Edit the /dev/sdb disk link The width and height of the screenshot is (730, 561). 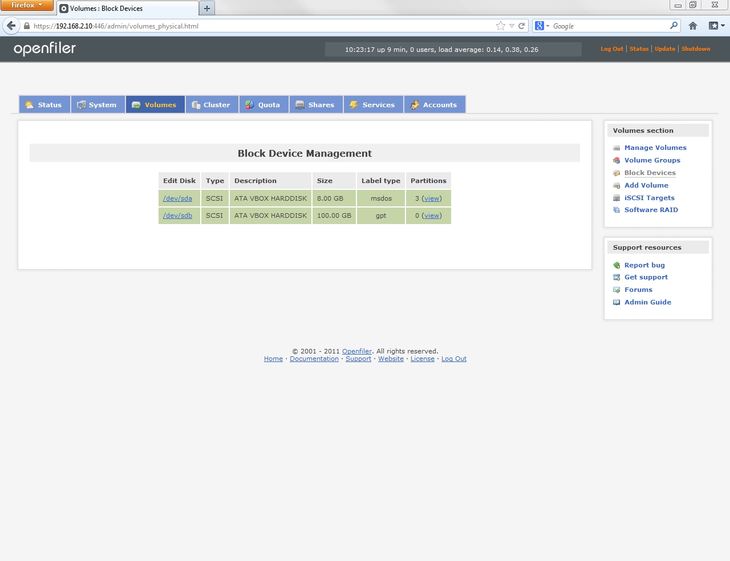click(x=177, y=216)
